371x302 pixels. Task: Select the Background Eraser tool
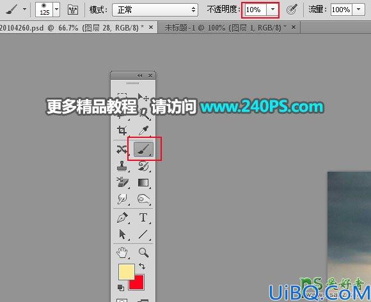[x=122, y=183]
